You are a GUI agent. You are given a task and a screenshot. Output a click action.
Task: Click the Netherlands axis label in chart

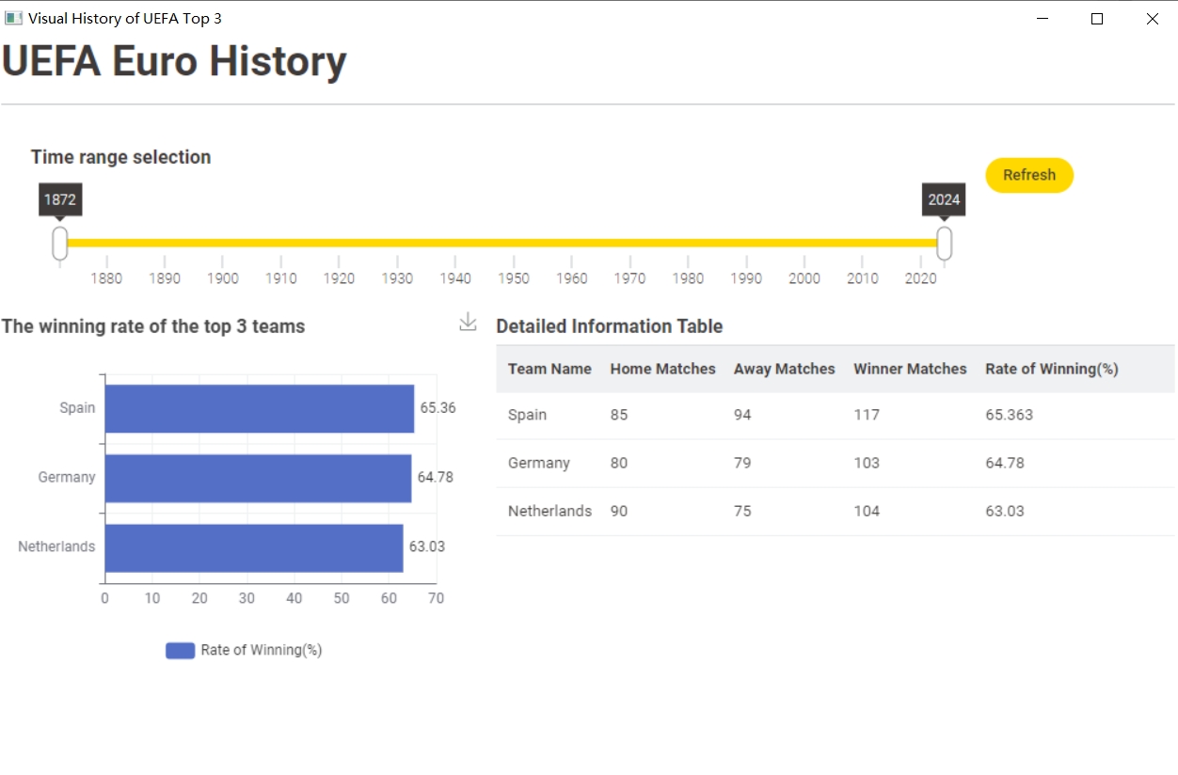[56, 547]
